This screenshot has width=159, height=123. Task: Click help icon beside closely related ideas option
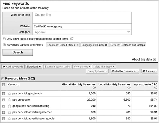pos(72,39)
